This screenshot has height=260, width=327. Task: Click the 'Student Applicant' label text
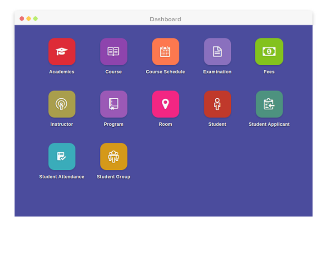(269, 125)
